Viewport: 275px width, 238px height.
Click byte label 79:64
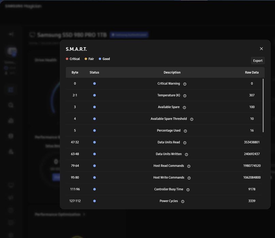(x=75, y=166)
